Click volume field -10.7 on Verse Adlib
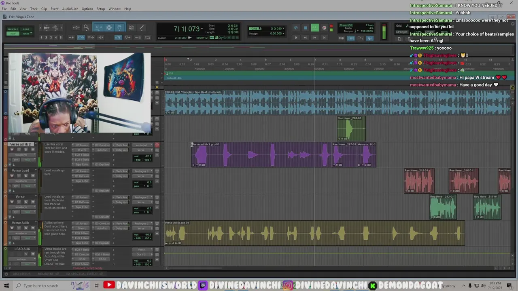Screen dimensions: 518x291 (x=142, y=234)
